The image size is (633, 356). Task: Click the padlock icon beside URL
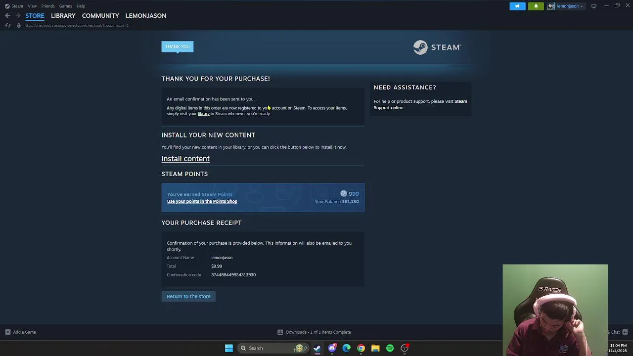click(x=19, y=25)
